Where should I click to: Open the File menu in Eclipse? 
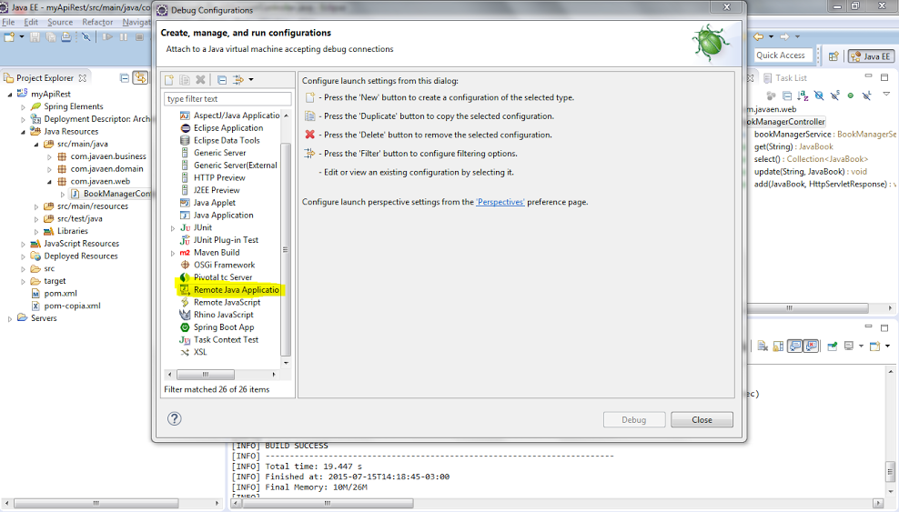[x=8, y=22]
